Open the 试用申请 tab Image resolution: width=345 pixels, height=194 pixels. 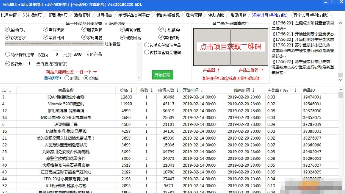(x=9, y=15)
